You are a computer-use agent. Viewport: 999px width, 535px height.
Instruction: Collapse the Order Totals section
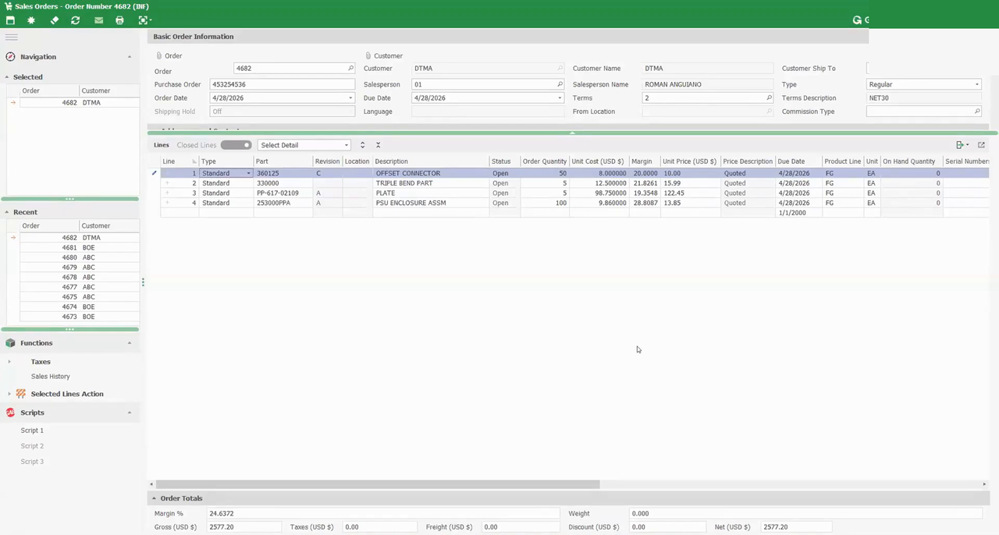(154, 498)
